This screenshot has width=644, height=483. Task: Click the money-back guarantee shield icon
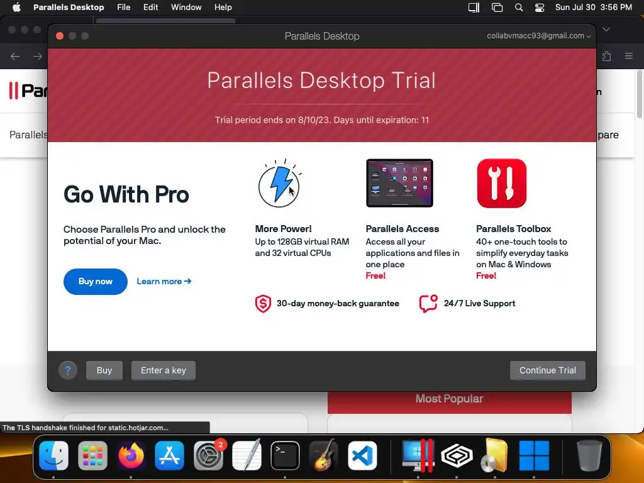coord(263,304)
